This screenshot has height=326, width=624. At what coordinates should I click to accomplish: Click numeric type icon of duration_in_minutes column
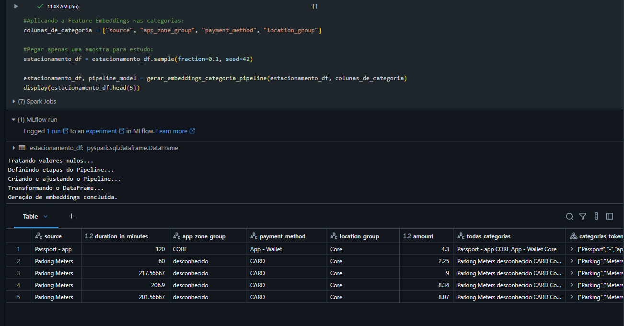89,236
